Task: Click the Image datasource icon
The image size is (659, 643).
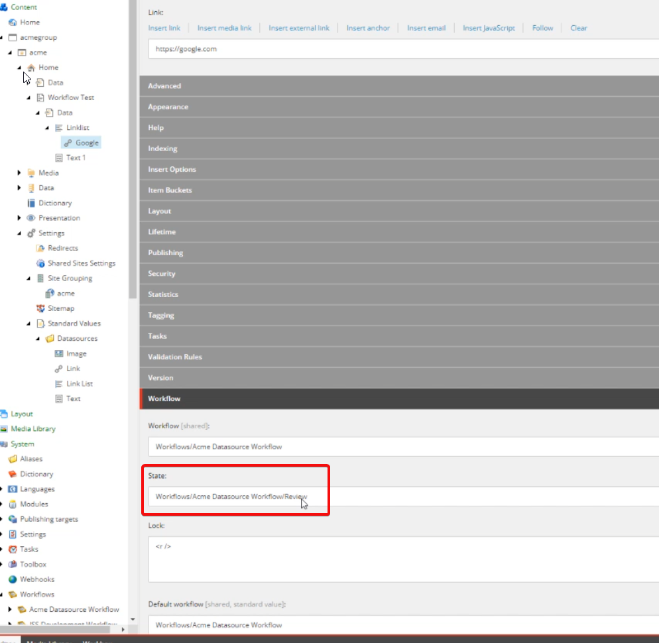Action: tap(59, 354)
